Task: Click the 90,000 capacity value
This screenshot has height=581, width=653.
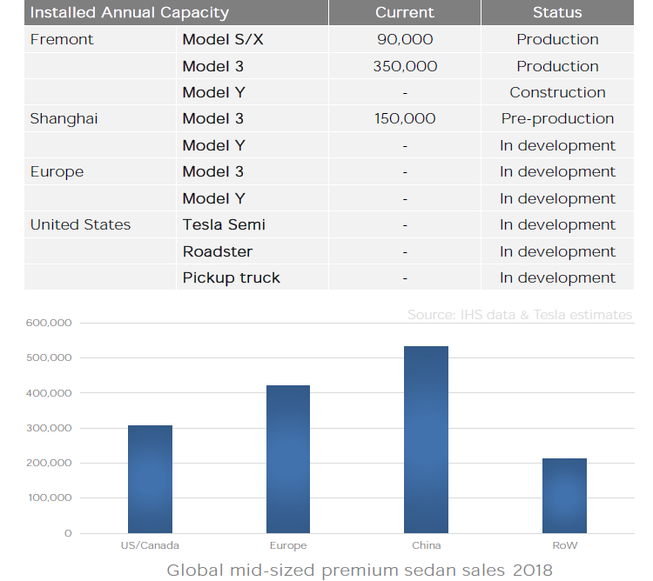Action: tap(405, 40)
